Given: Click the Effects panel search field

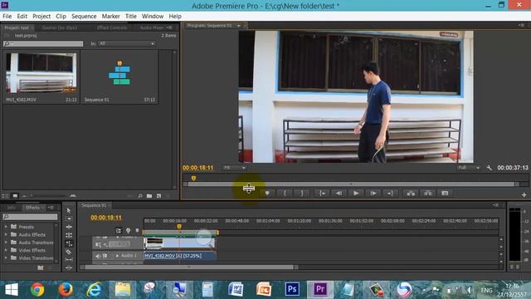Looking at the screenshot, I should pos(30,217).
